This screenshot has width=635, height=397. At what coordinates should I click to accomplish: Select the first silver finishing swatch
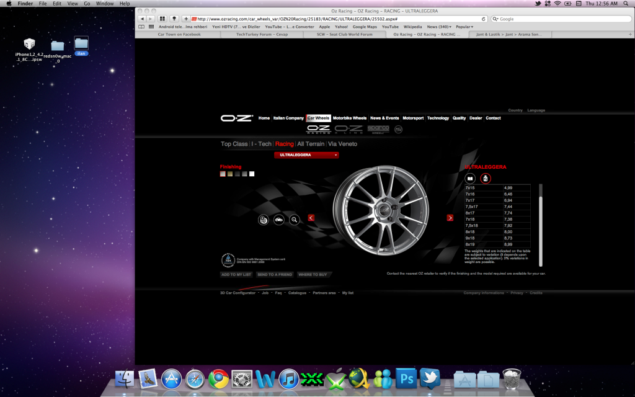point(223,174)
